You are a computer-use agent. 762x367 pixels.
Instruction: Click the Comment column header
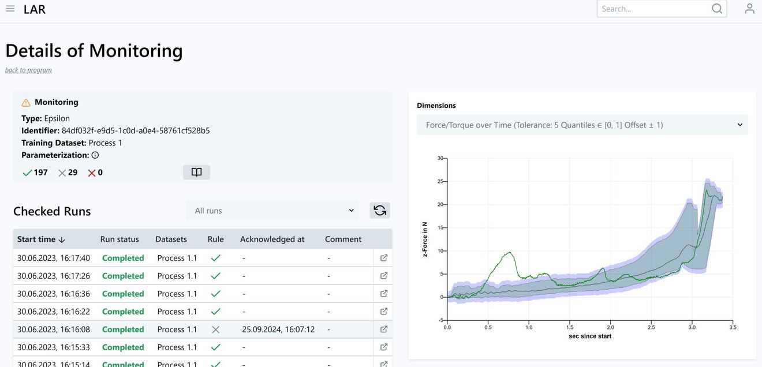pos(343,239)
